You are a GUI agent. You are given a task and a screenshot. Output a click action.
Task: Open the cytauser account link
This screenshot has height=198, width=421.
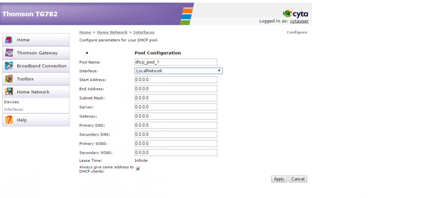(x=299, y=21)
